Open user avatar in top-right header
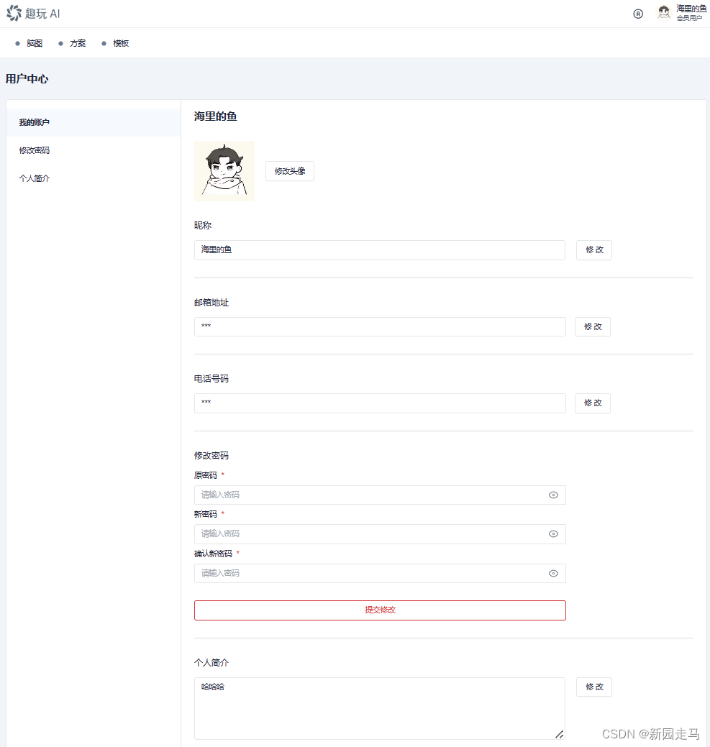This screenshot has height=747, width=710. (664, 13)
